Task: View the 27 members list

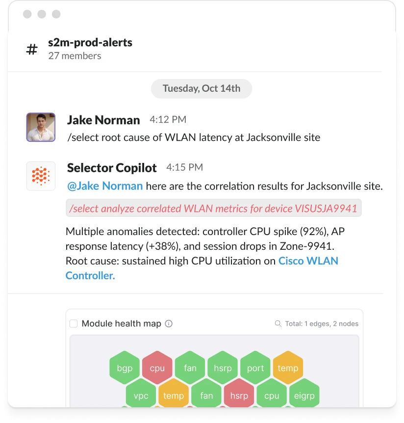Action: (x=75, y=56)
